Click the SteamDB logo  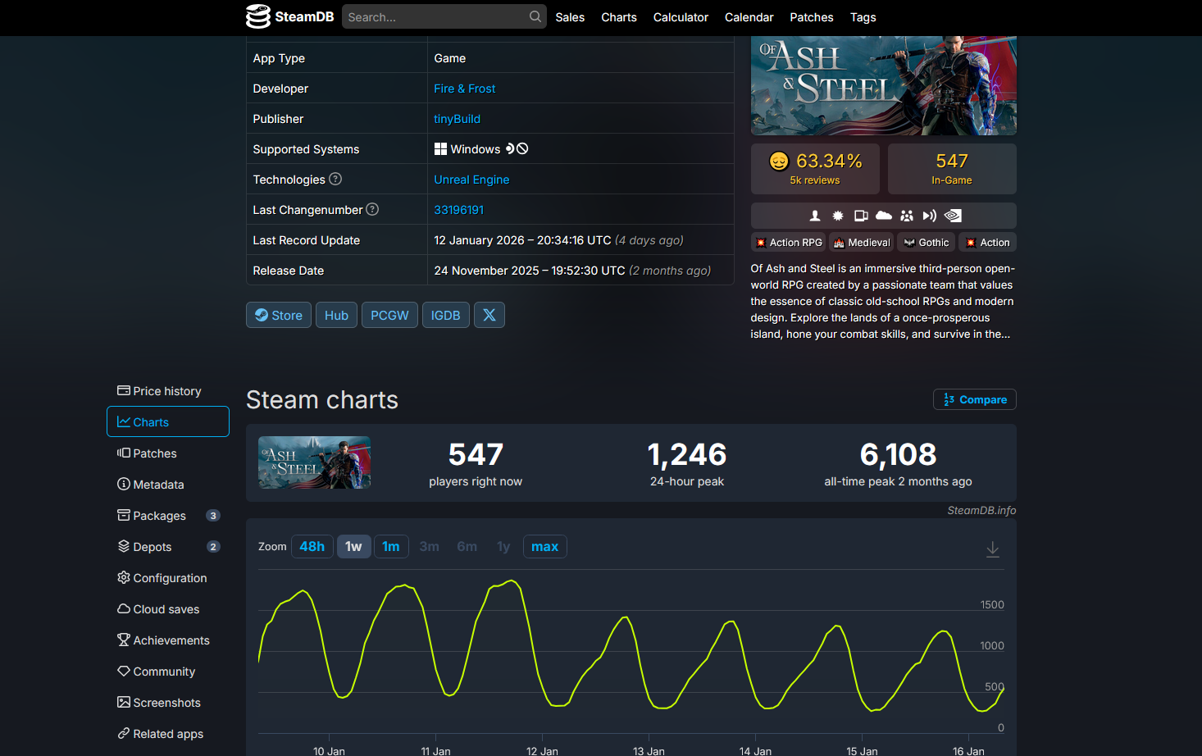(289, 16)
